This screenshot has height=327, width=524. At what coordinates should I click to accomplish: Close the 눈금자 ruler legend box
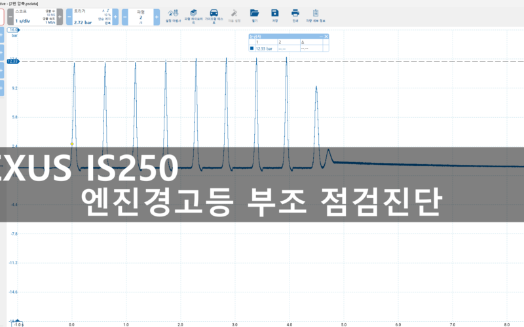point(327,37)
